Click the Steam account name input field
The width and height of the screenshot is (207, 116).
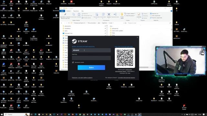pos(91,50)
